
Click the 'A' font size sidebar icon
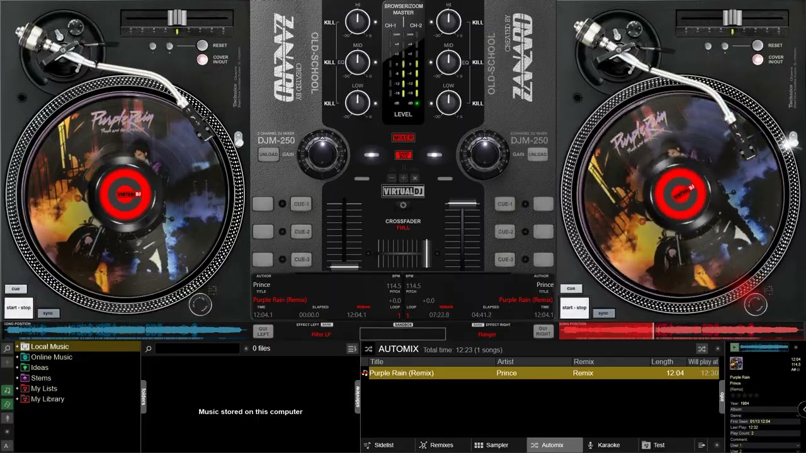point(7,446)
